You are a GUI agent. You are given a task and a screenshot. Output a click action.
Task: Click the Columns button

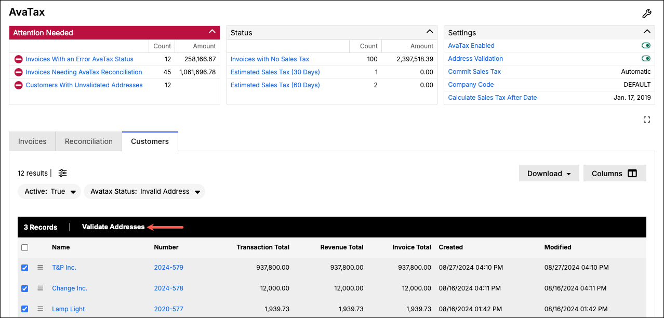point(615,174)
